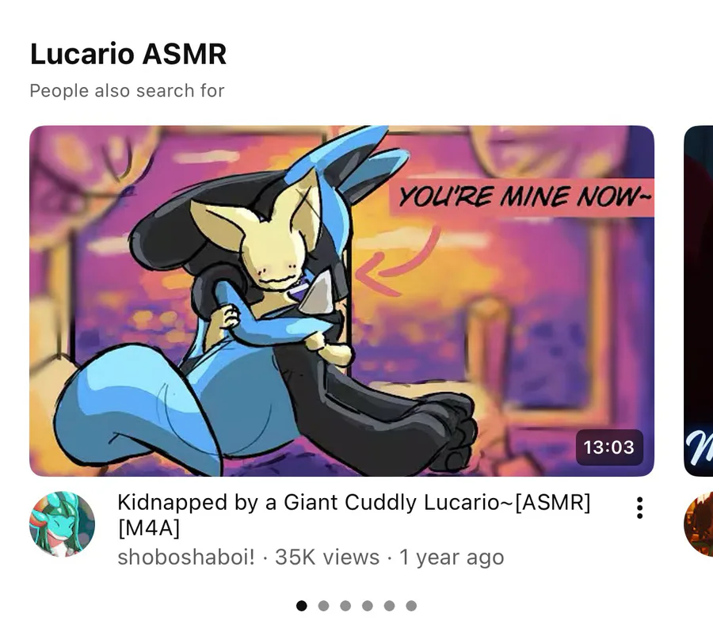Image resolution: width=713 pixels, height=643 pixels.
Task: Open the partially visible next channel avatar
Action: click(x=699, y=524)
